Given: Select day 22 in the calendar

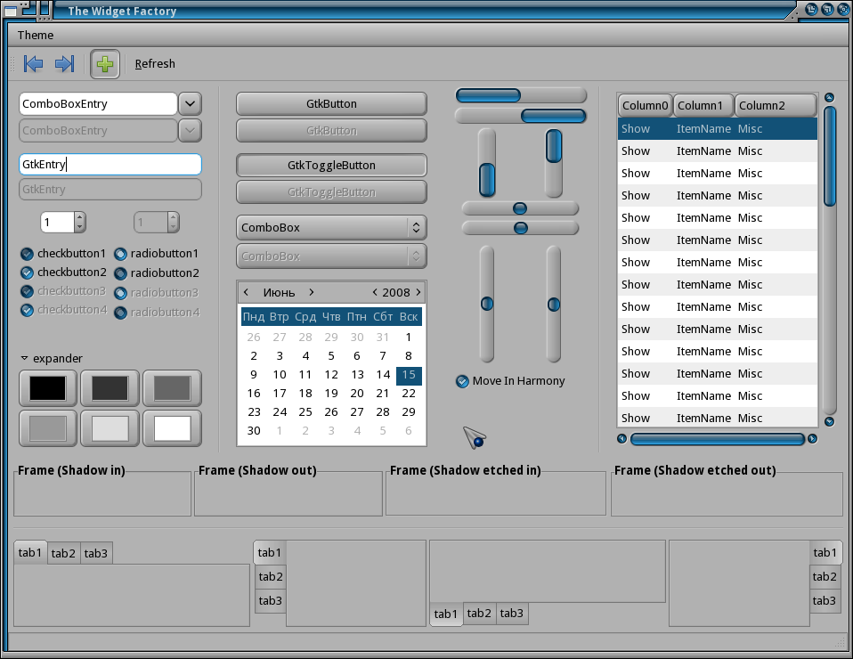Looking at the screenshot, I should click(x=409, y=393).
